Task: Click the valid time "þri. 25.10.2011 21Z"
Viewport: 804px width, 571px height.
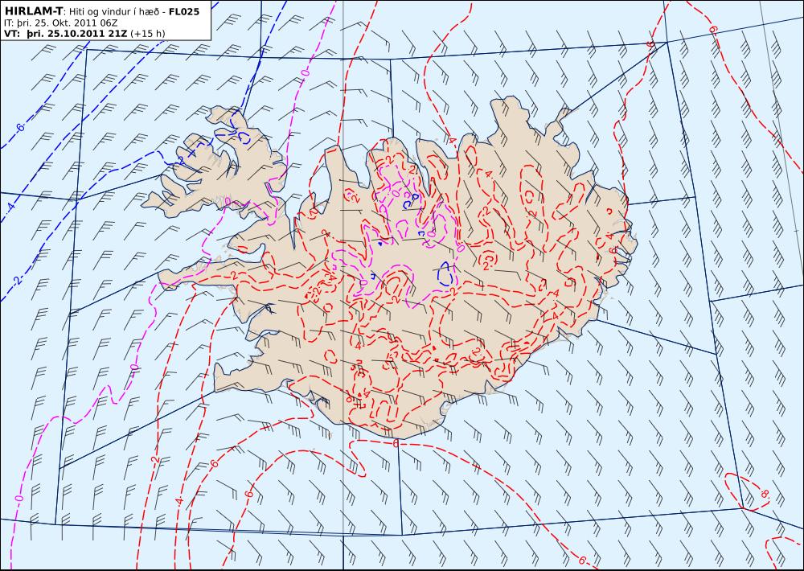Action: [x=77, y=34]
